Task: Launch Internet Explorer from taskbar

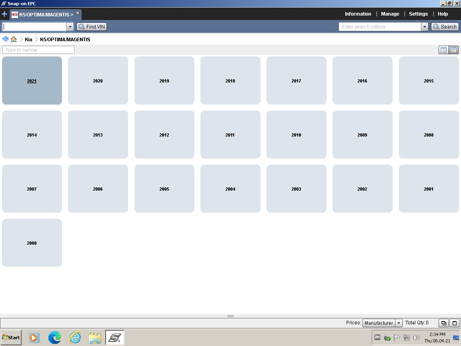Action: (x=75, y=338)
